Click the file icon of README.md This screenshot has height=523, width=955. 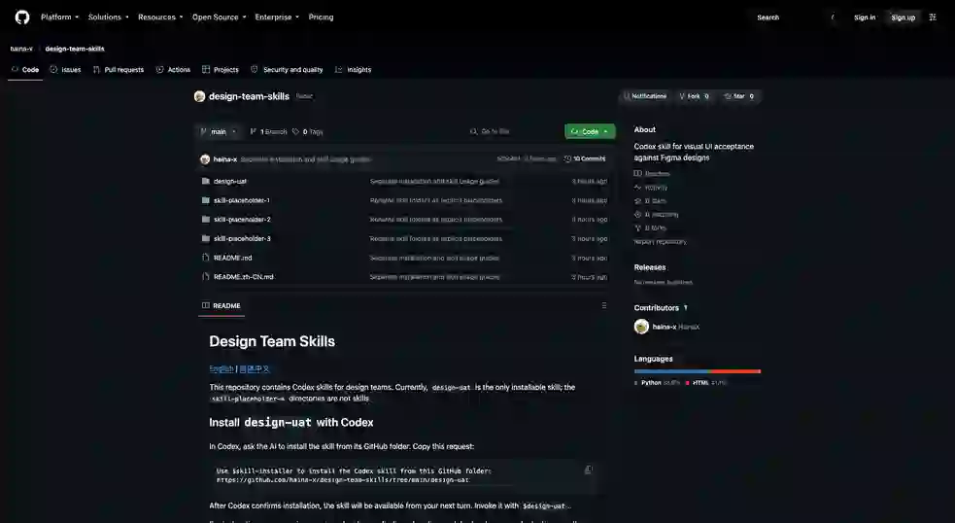(x=206, y=258)
